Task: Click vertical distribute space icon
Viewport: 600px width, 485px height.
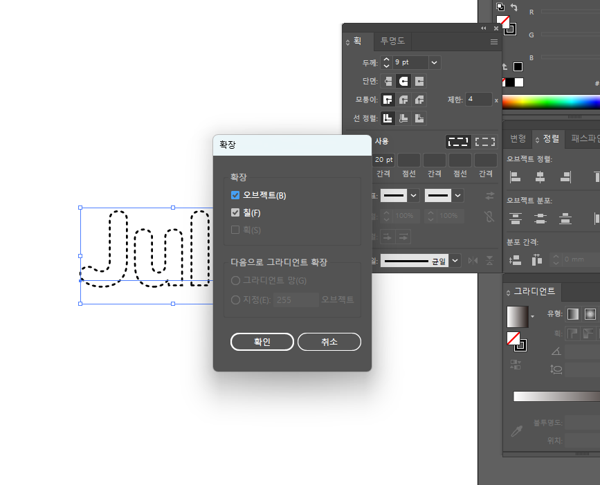Action: pyautogui.click(x=515, y=260)
